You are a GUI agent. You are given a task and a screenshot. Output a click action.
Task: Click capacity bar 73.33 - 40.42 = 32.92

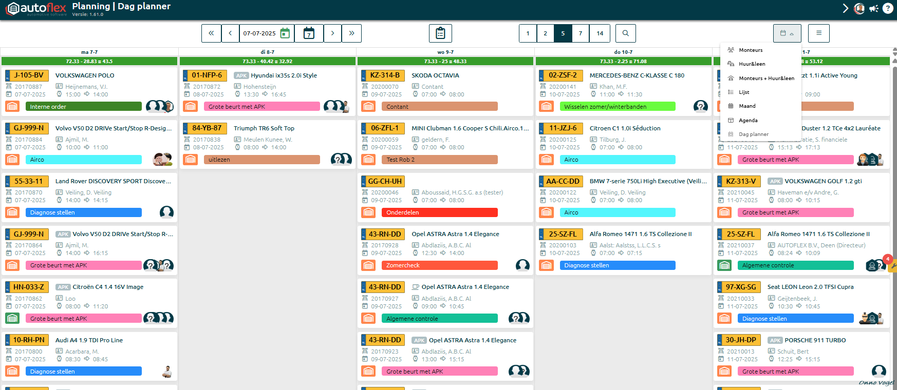point(267,61)
